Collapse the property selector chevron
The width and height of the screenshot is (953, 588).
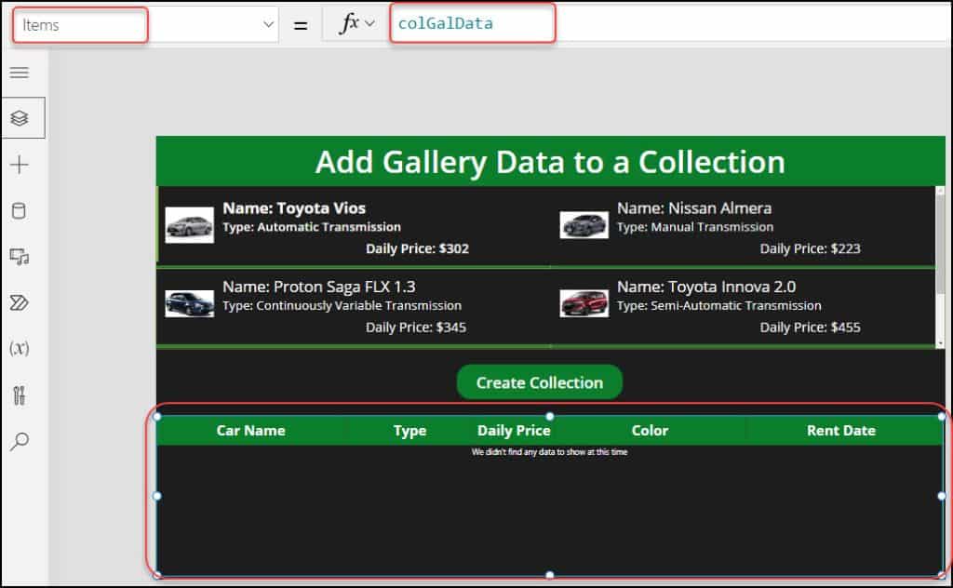[x=270, y=24]
